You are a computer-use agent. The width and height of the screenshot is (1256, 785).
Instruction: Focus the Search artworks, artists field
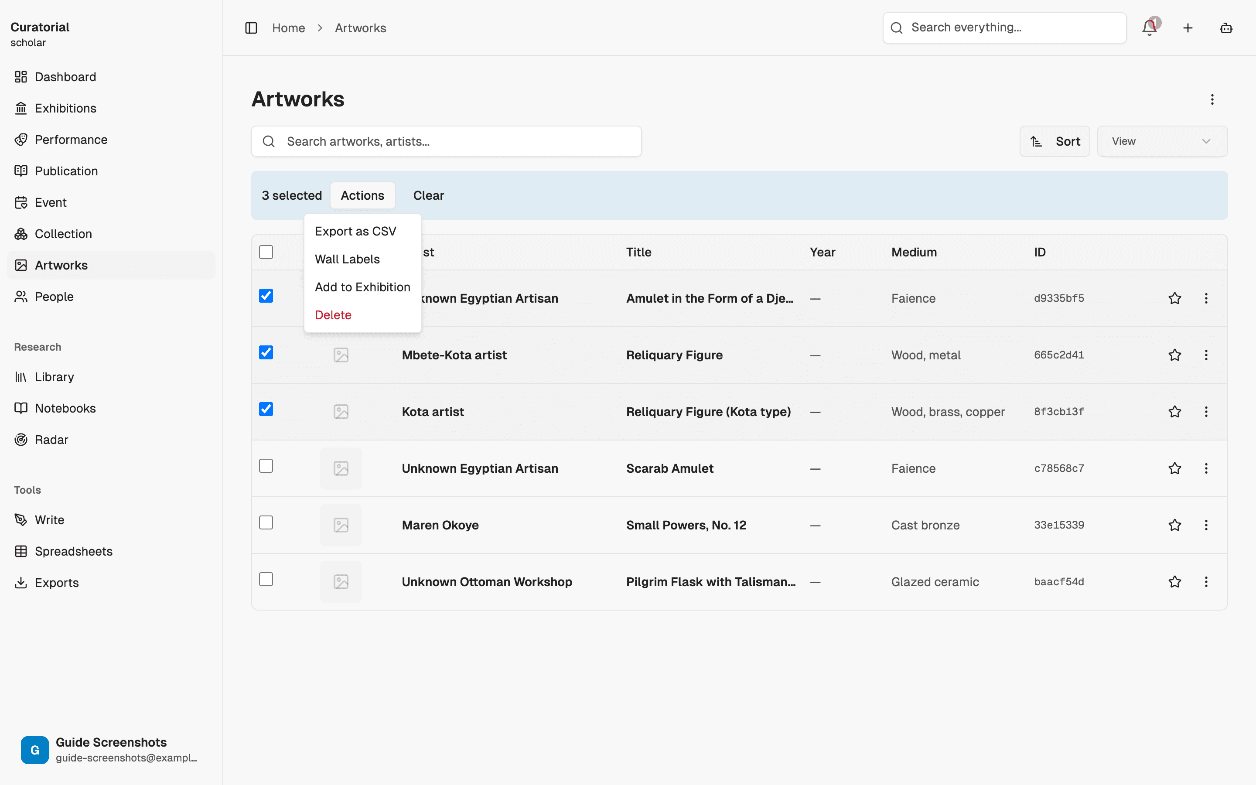coord(446,141)
